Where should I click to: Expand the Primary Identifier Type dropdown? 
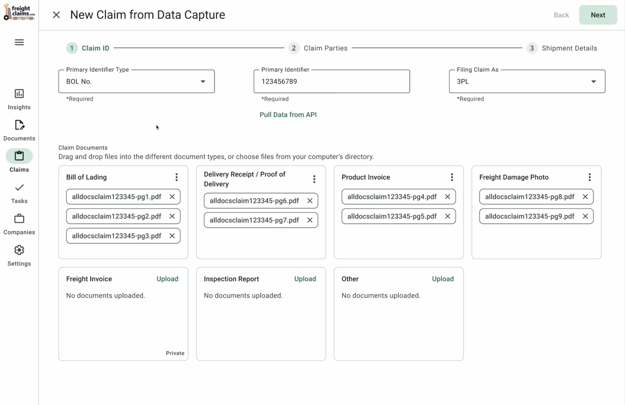(203, 81)
